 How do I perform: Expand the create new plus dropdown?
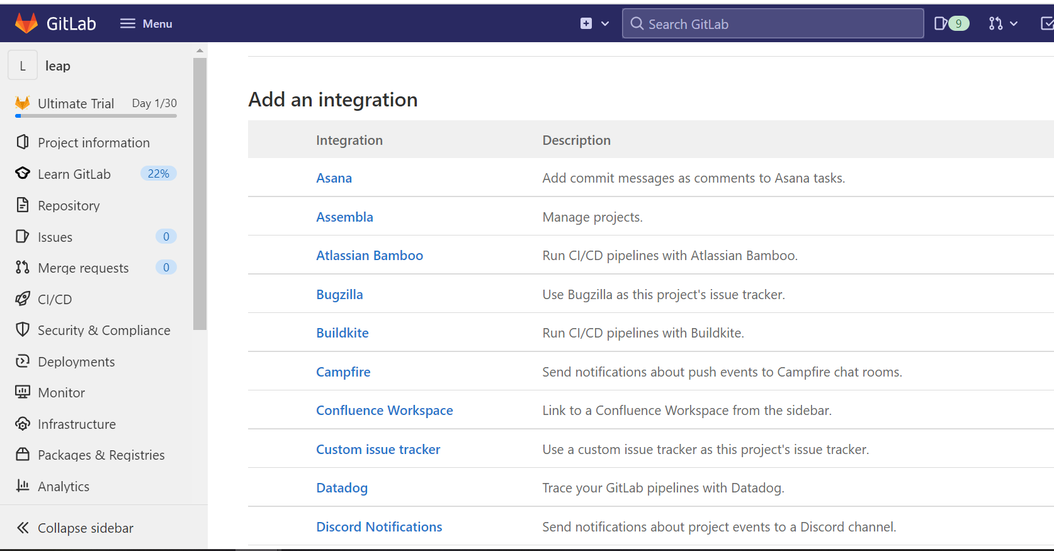tap(594, 23)
